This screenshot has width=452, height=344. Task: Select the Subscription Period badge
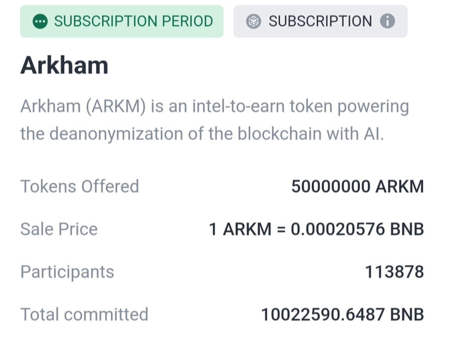[x=122, y=21]
